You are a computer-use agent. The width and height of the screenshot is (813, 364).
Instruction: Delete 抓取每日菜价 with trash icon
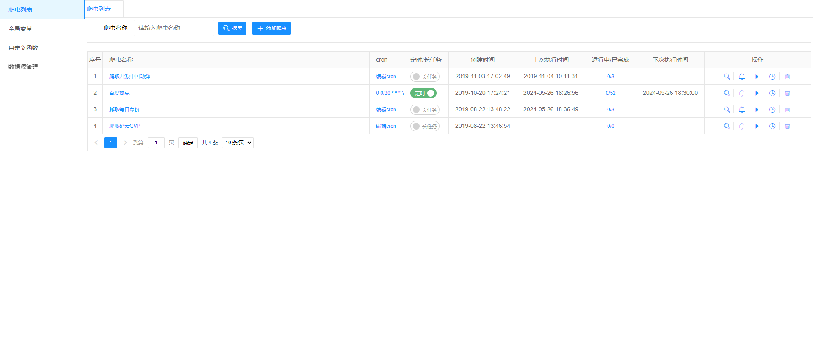788,110
